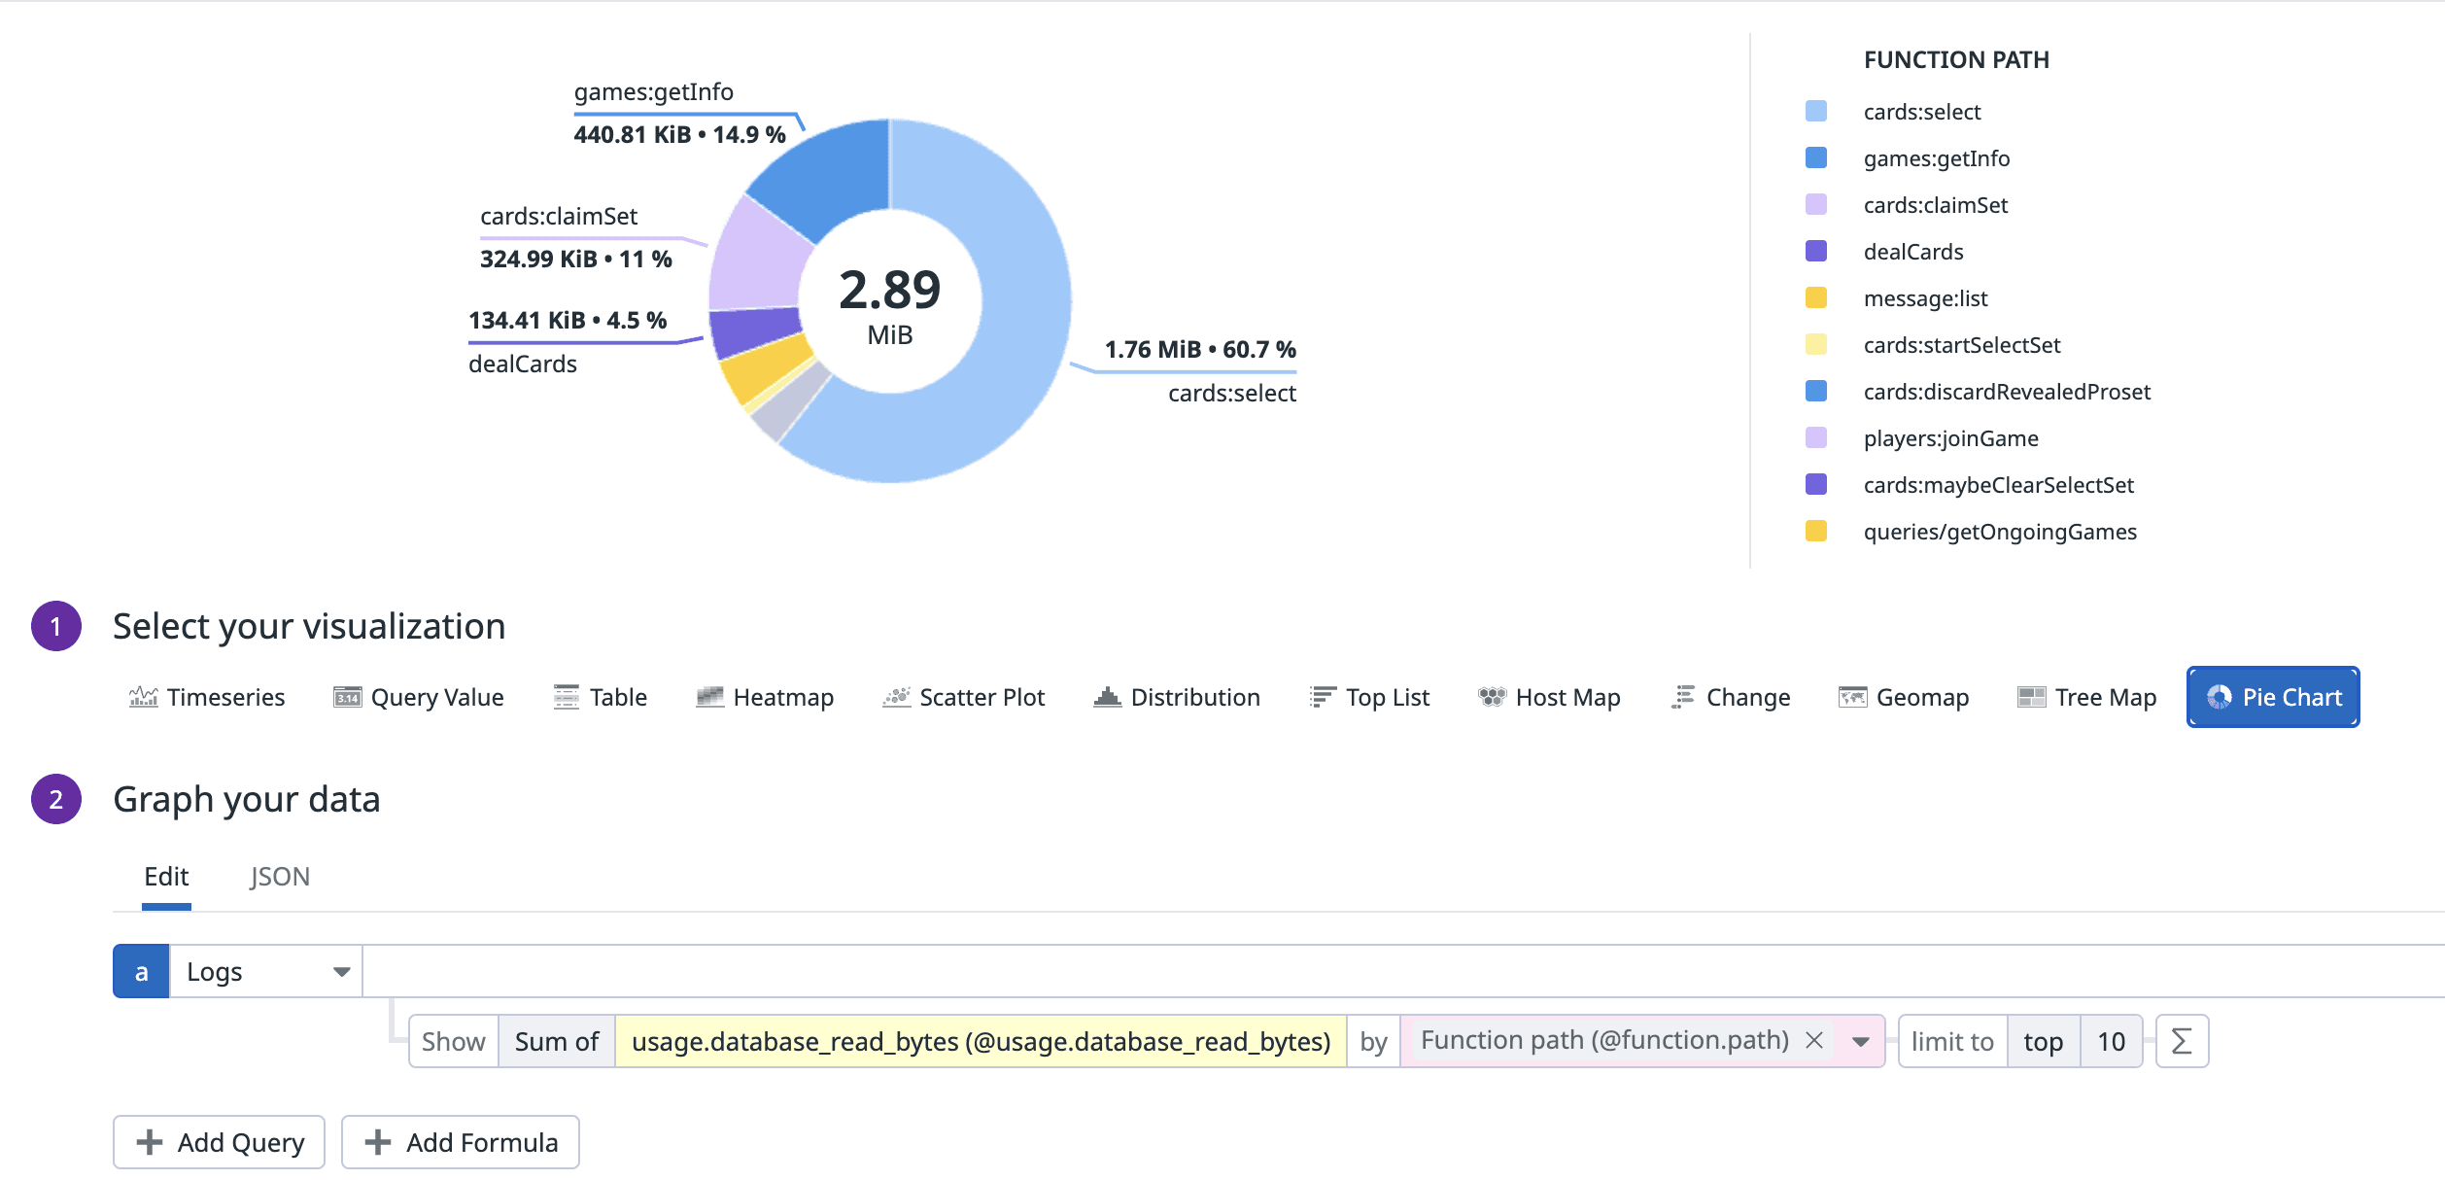The image size is (2445, 1180).
Task: Select the Query Value visualization
Action: (x=436, y=697)
